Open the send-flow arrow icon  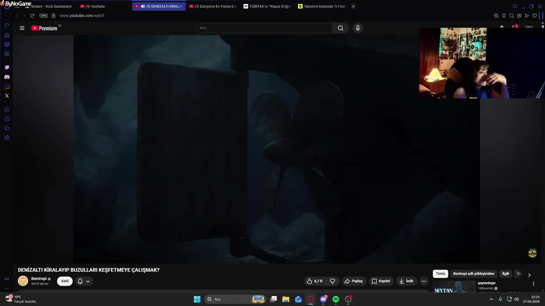click(527, 16)
